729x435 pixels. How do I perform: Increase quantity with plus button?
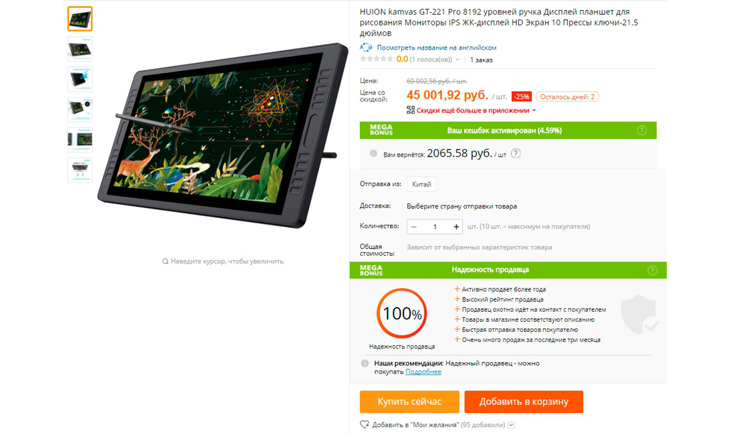[456, 227]
